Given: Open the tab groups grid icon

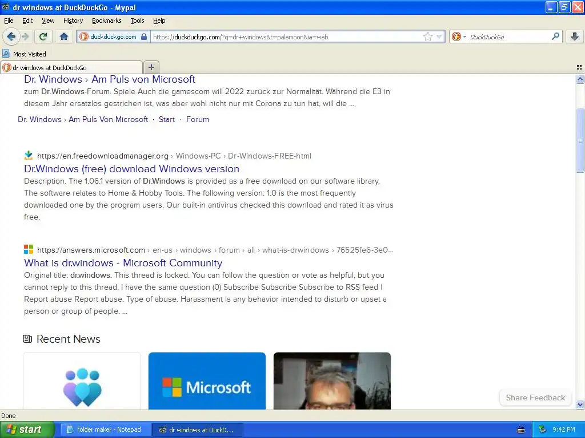Looking at the screenshot, I should pyautogui.click(x=579, y=67).
